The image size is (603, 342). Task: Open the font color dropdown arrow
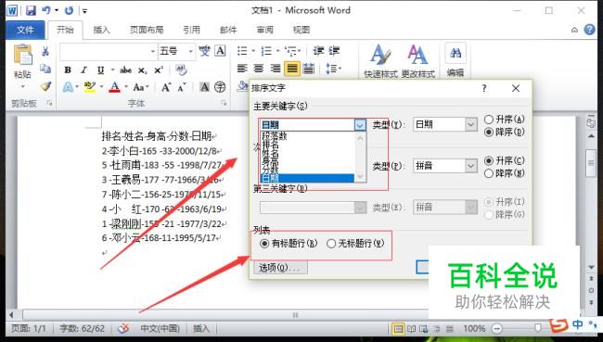point(126,87)
